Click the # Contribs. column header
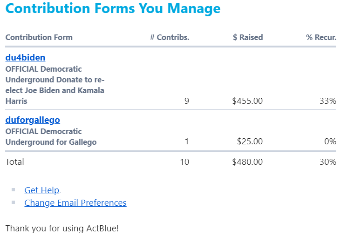Viewport: 340px width, 236px height. tap(170, 37)
